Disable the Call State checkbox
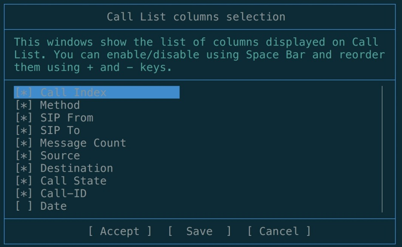This screenshot has width=402, height=247. pyautogui.click(x=24, y=181)
